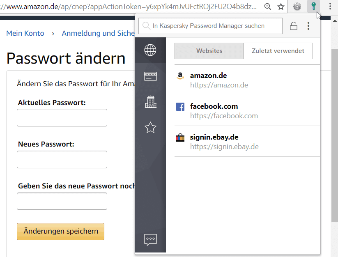
Task: Click the https://signin.ebay.de URL text
Action: tap(224, 147)
